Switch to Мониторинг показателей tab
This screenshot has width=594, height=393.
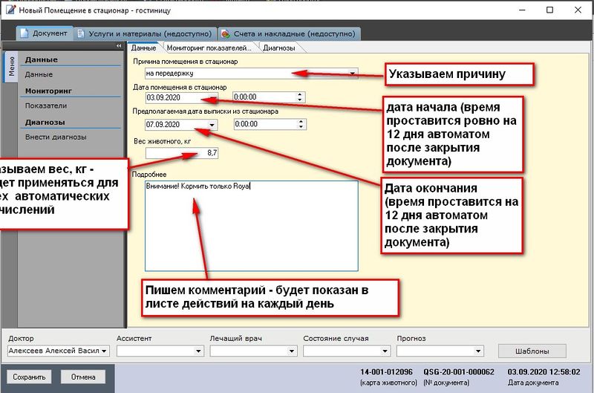click(x=209, y=48)
